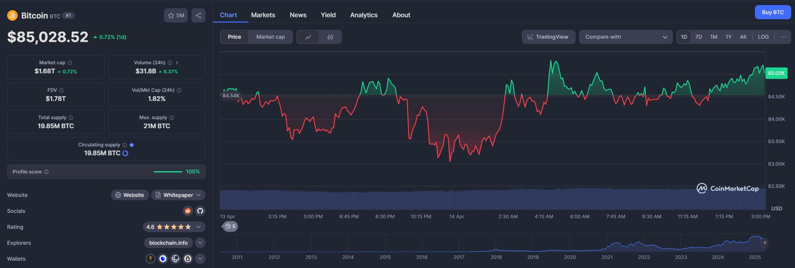
Task: Click the $85,028.52 price value
Action: tap(48, 37)
